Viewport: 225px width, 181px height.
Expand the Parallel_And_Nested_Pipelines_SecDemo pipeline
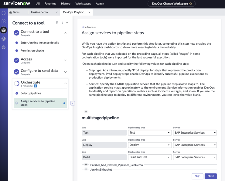pyautogui.click(x=86, y=164)
